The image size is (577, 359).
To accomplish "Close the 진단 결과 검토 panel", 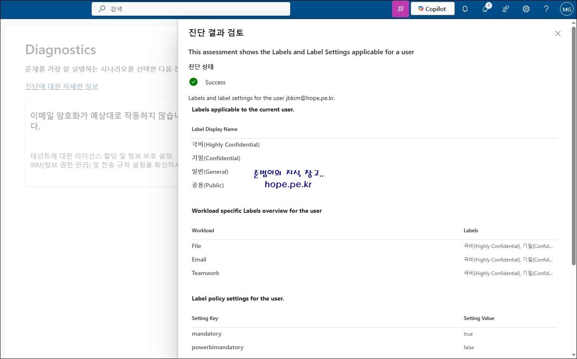I will click(558, 33).
